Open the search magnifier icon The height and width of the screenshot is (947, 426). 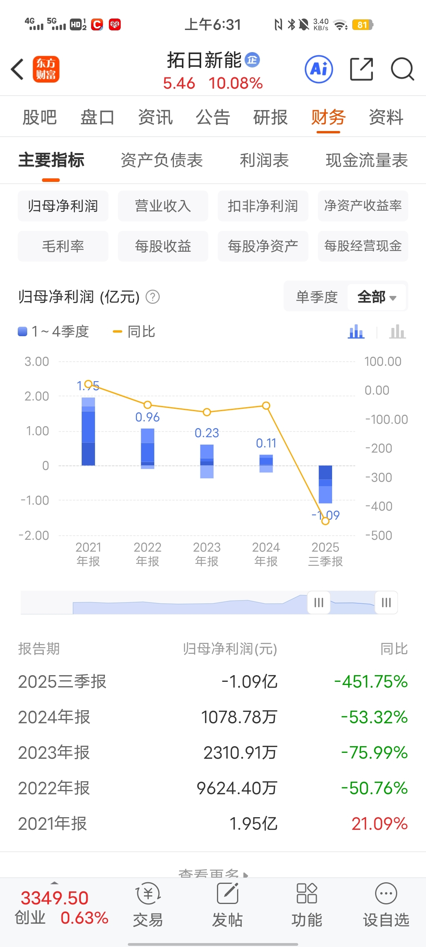pos(402,69)
